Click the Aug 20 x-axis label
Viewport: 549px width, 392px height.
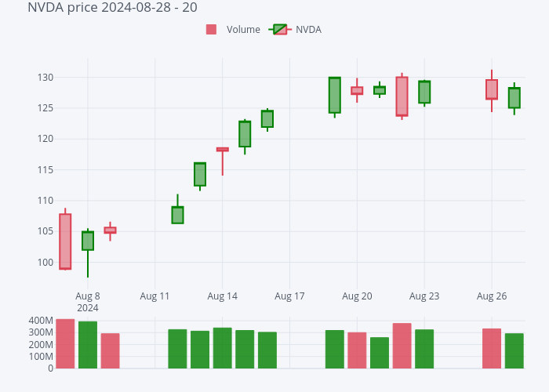tap(357, 296)
